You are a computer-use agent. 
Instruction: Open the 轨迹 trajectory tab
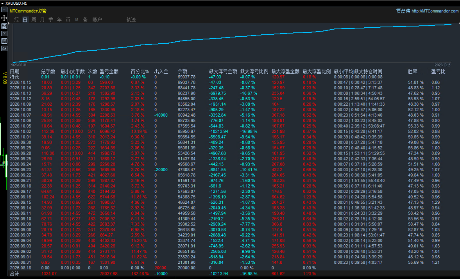pos(131,20)
